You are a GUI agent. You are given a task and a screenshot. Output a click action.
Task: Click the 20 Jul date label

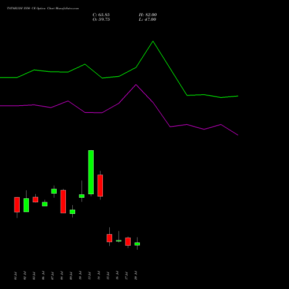pyautogui.click(x=136, y=276)
